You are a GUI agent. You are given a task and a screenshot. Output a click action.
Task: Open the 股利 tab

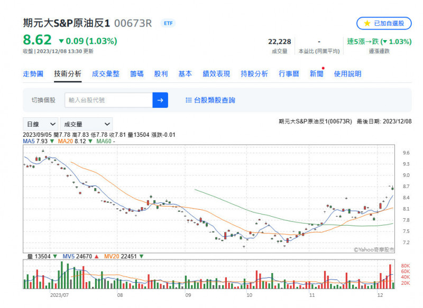click(x=161, y=73)
